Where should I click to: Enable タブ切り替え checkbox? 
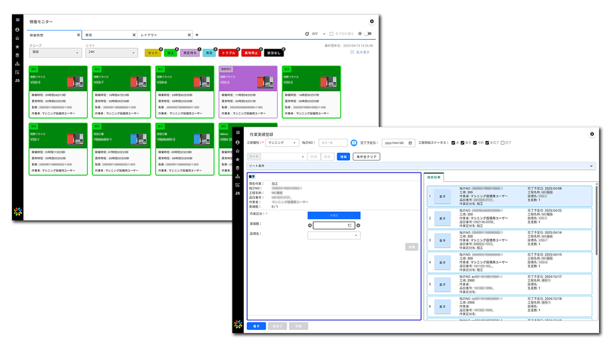tap(332, 34)
